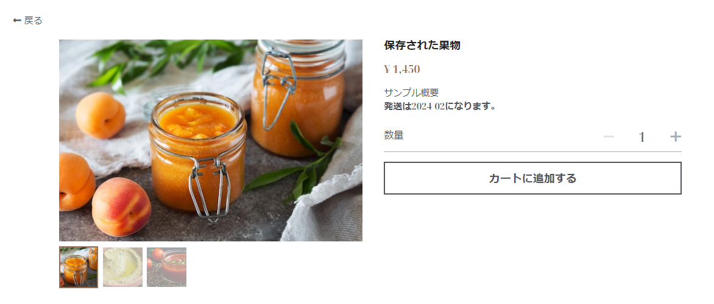This screenshot has height=304, width=714.
Task: Go back via the 戻る text
Action: click(x=33, y=21)
